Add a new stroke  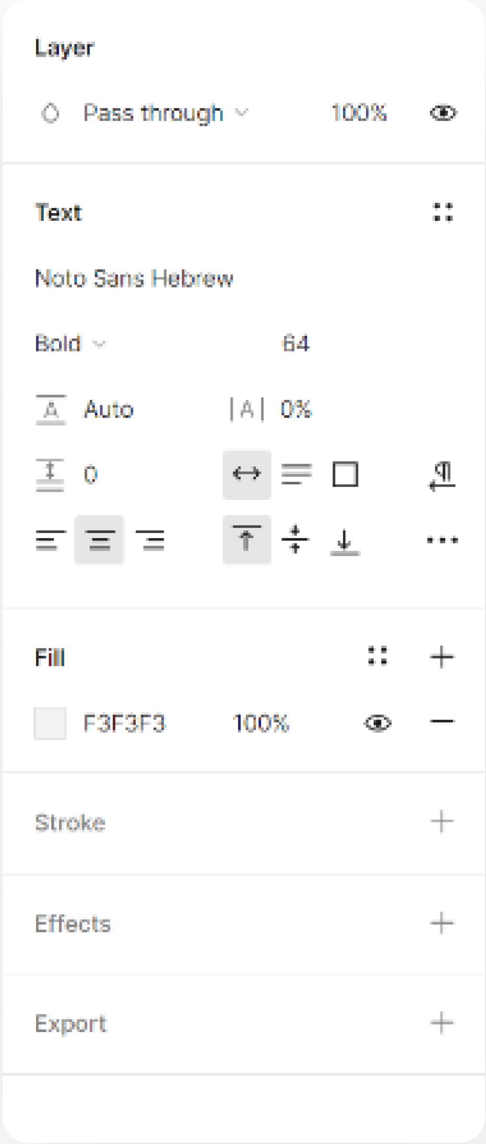click(442, 822)
